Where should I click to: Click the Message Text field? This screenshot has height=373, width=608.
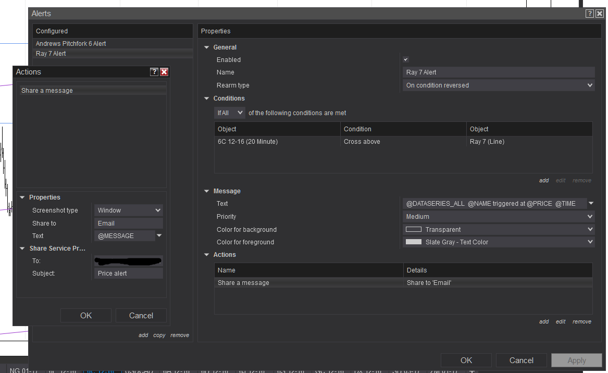coord(495,204)
